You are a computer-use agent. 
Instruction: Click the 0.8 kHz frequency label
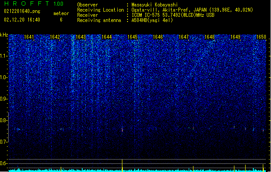3,120
